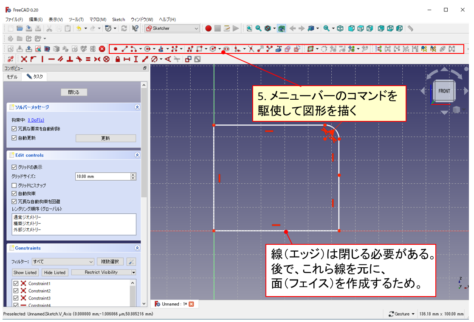Apply the Symmetric constraint
The height and width of the screenshot is (322, 474).
pyautogui.click(x=97, y=59)
